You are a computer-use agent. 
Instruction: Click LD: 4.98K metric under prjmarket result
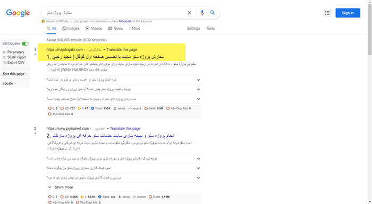point(69,197)
